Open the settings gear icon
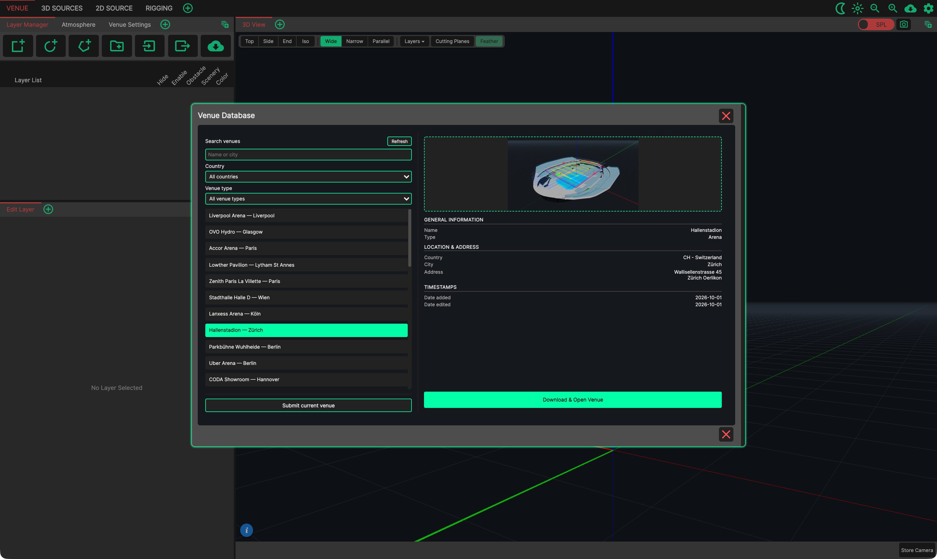The width and height of the screenshot is (937, 559). 928,8
